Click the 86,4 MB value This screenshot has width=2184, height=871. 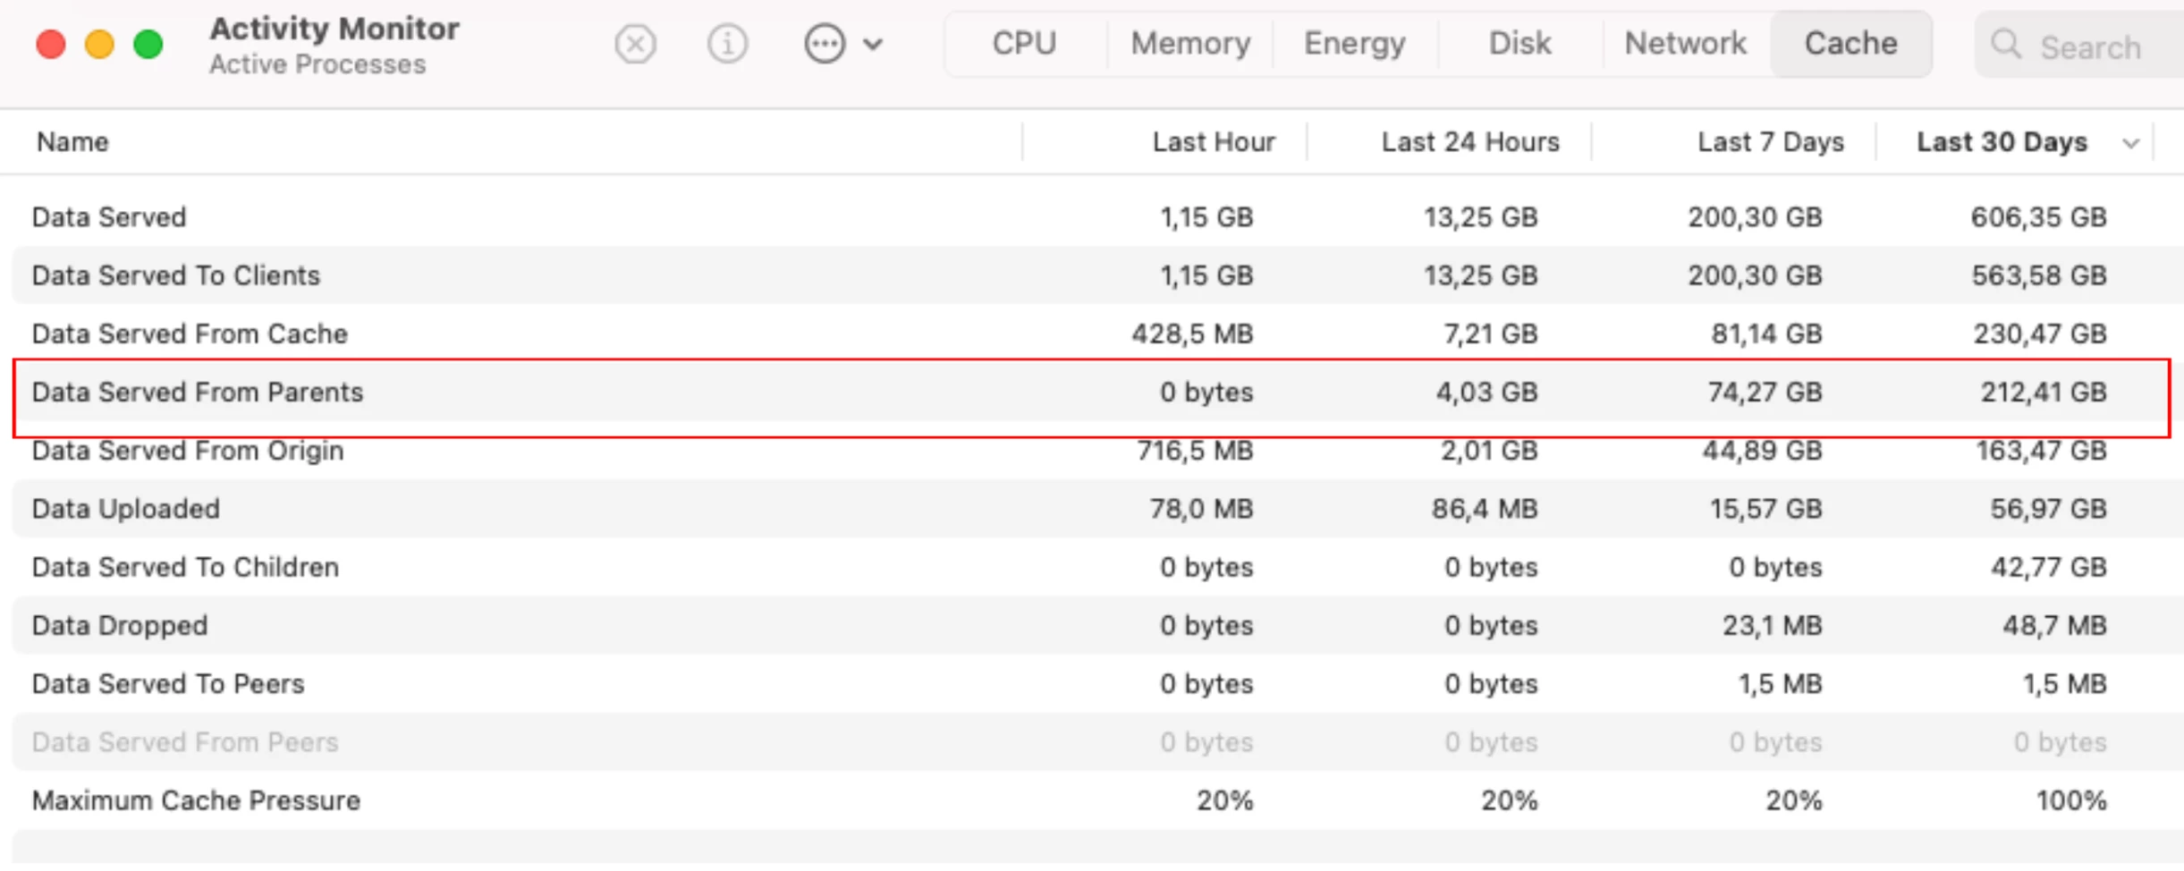pos(1484,509)
